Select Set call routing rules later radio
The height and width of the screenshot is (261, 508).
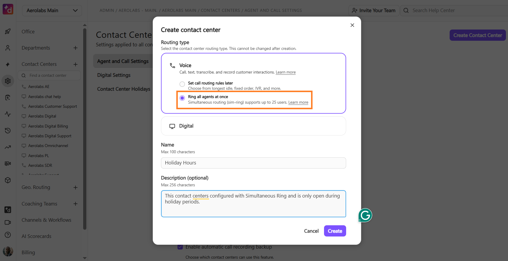tap(182, 84)
